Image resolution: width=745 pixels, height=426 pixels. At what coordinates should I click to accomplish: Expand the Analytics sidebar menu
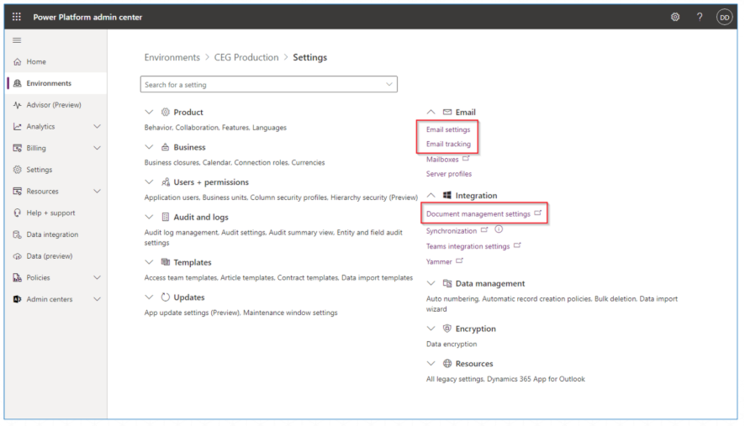[97, 127]
